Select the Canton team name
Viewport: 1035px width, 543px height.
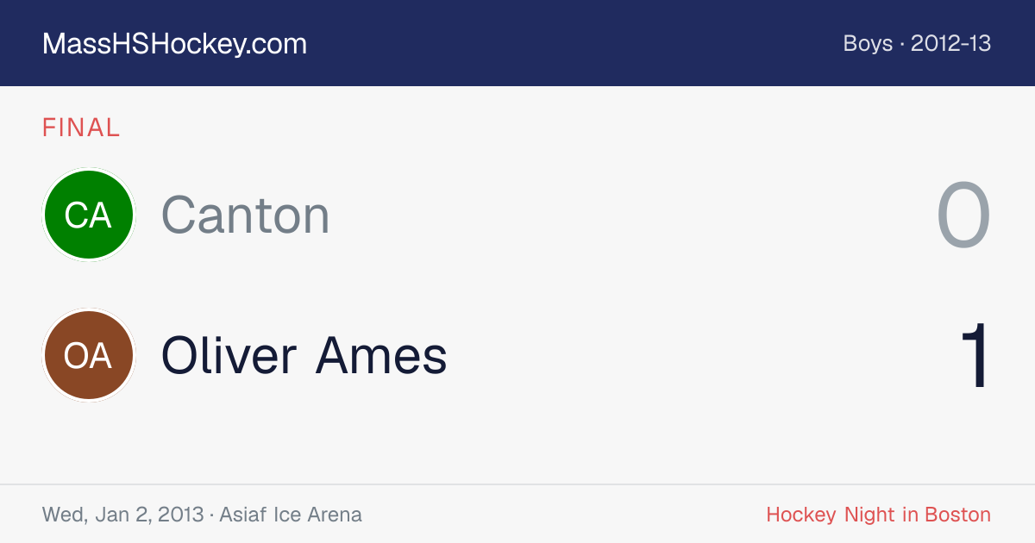pyautogui.click(x=246, y=215)
